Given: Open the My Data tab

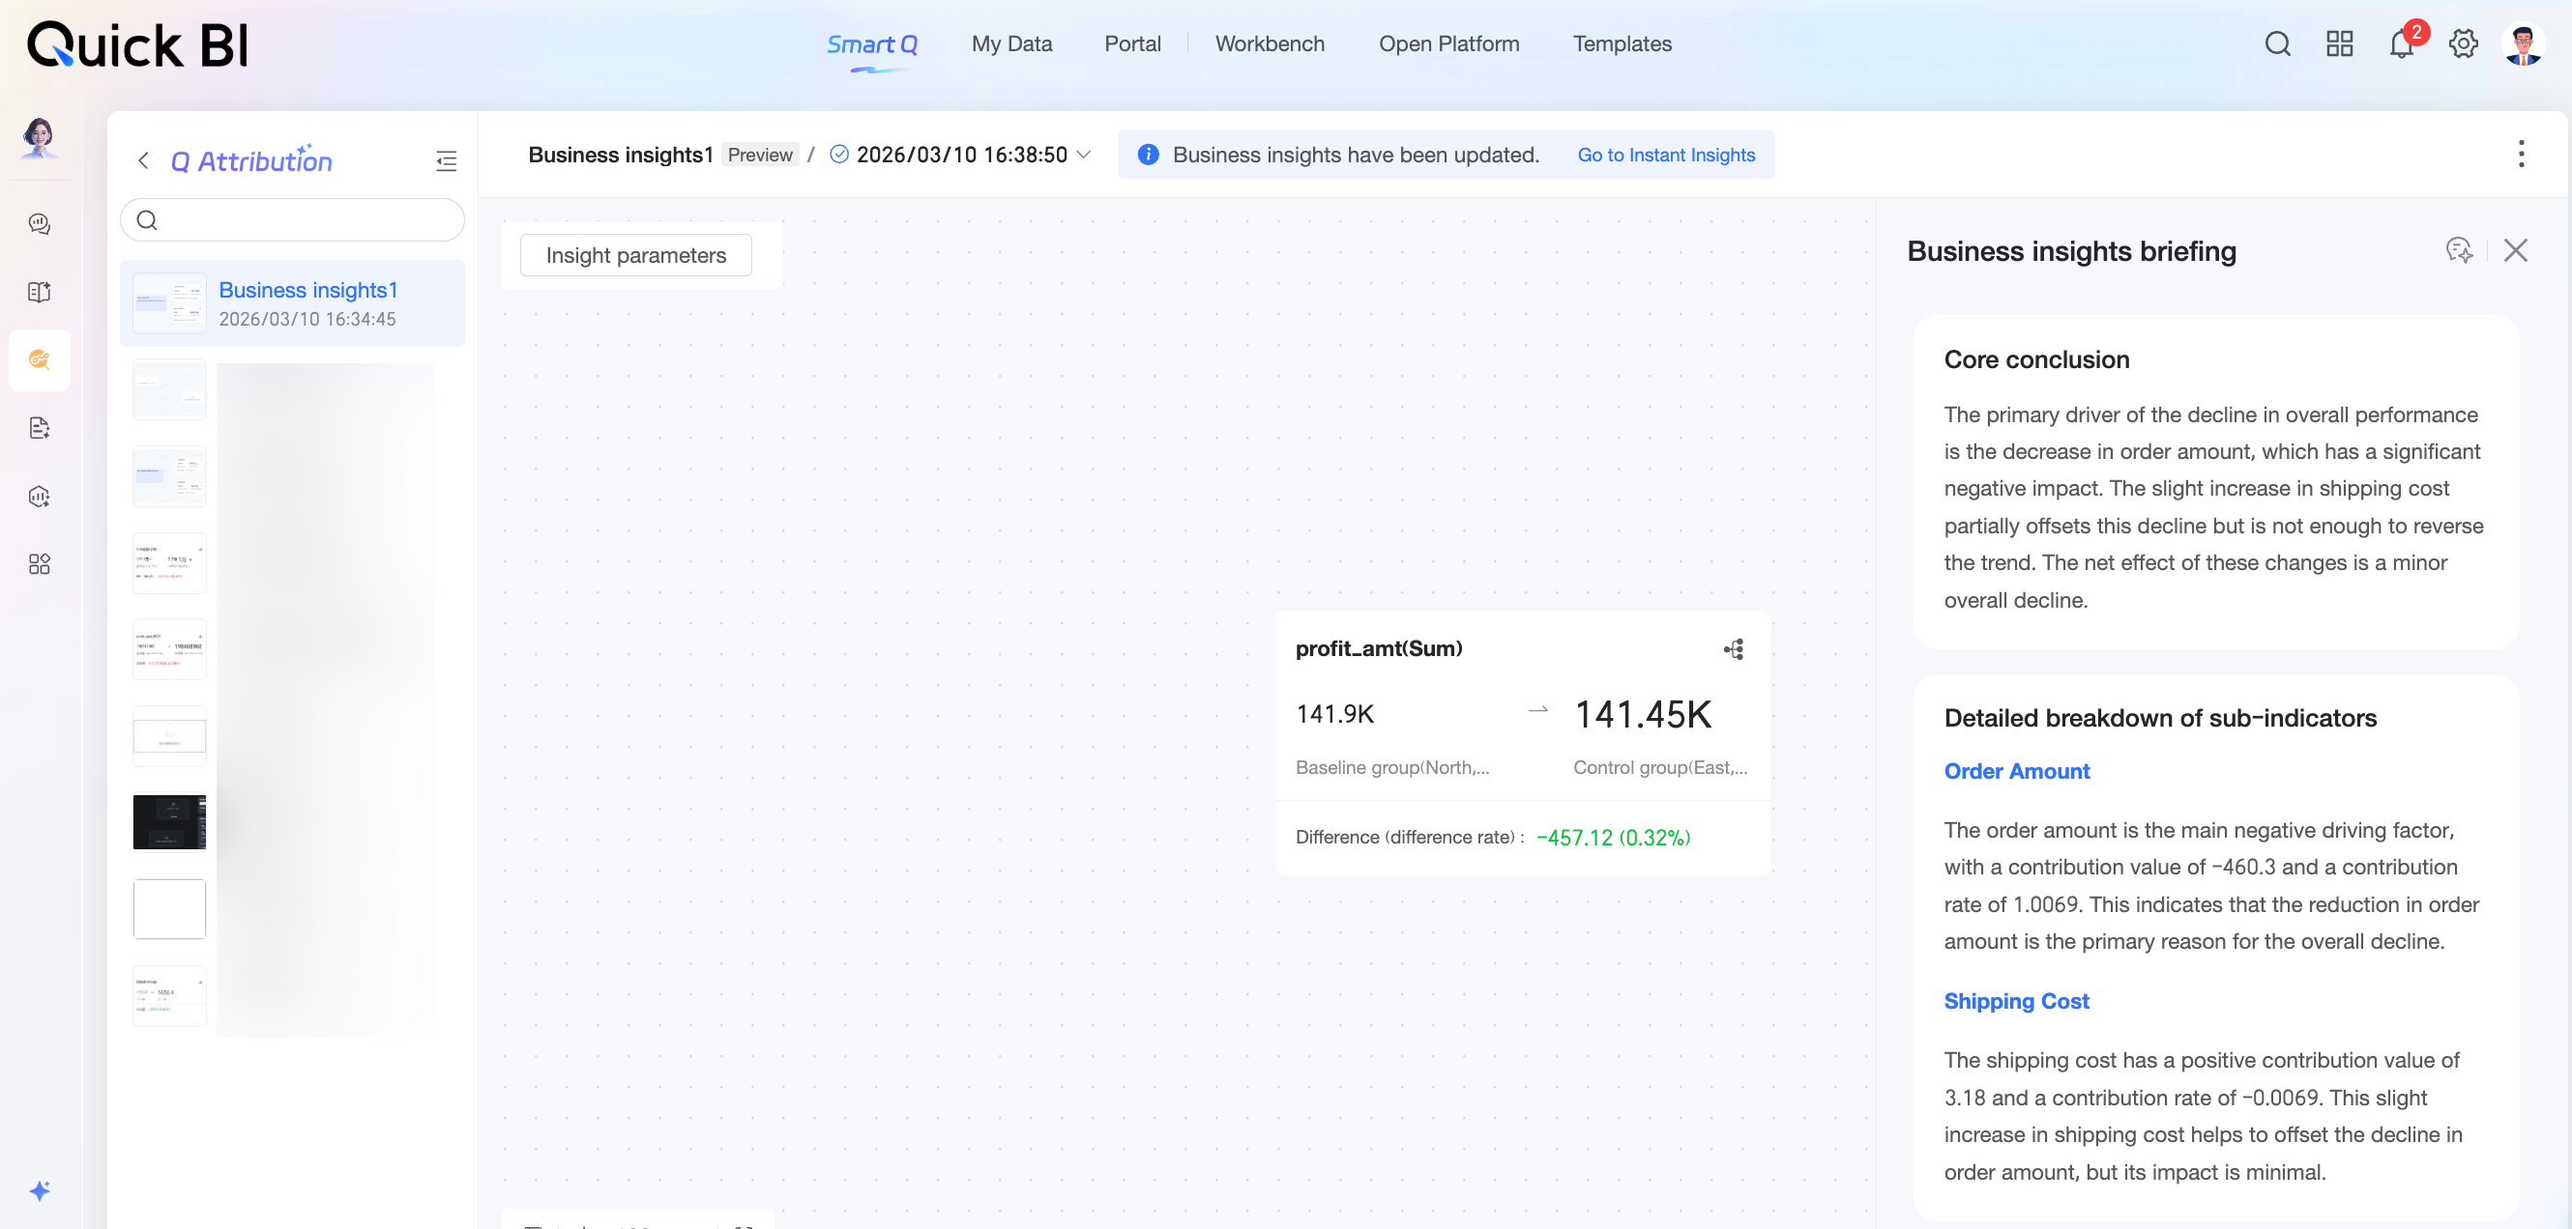Looking at the screenshot, I should (x=1011, y=43).
